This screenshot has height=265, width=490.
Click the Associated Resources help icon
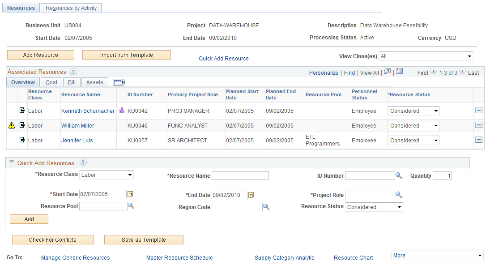pos(73,72)
